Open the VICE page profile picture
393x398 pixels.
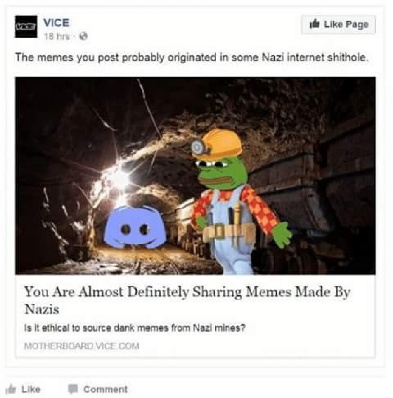26,26
